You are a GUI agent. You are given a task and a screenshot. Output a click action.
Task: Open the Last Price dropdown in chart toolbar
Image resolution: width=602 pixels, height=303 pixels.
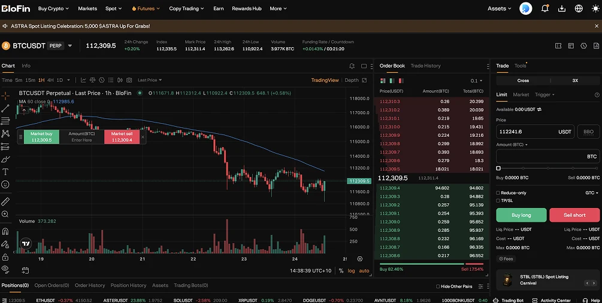[x=150, y=80]
